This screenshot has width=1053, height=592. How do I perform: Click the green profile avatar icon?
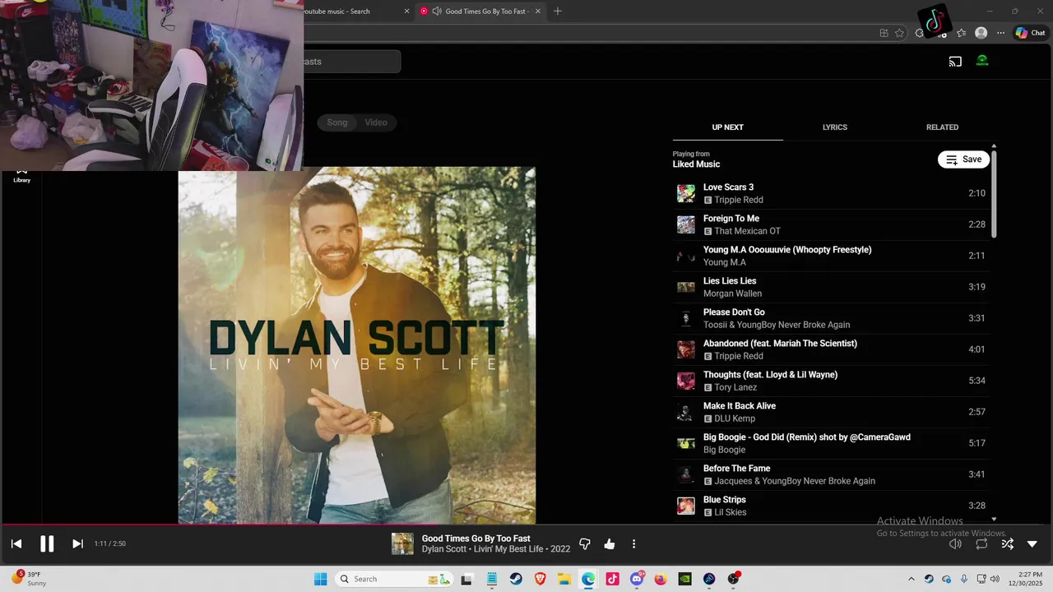982,60
